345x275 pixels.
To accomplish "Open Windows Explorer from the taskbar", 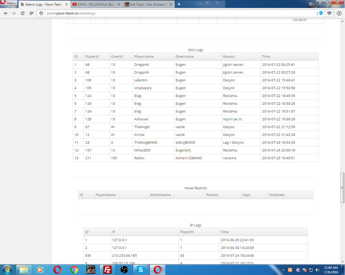I will [24, 270].
